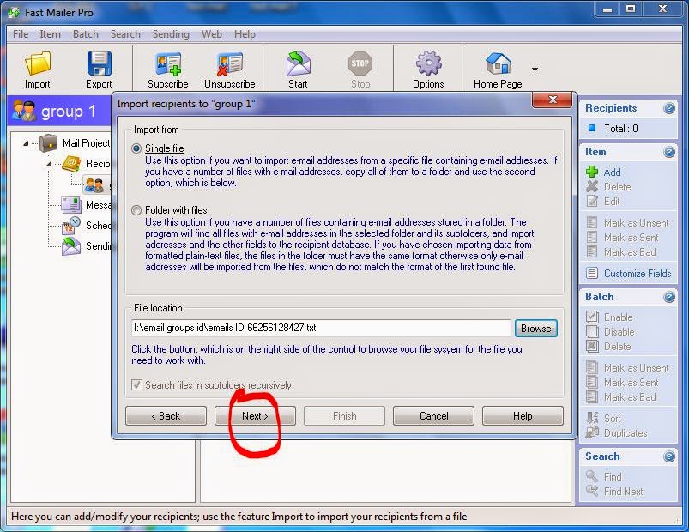Viewport: 689px width, 532px height.
Task: Click Sort in the Batch panel
Action: pos(612,418)
